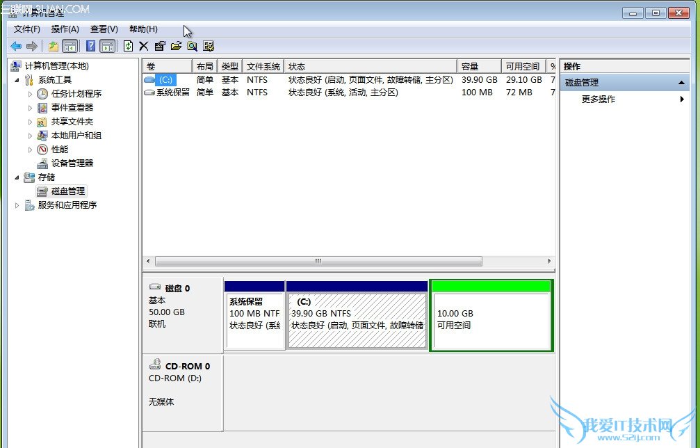Toggle the console tree show/hide button
Screen dimensions: 700x448
[x=70, y=47]
